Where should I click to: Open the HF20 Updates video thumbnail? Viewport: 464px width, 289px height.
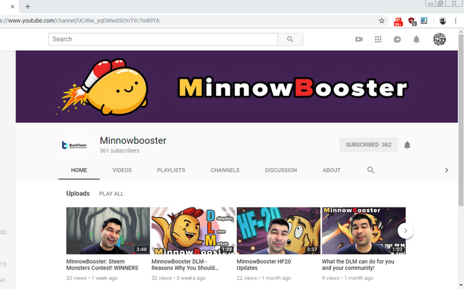(279, 231)
